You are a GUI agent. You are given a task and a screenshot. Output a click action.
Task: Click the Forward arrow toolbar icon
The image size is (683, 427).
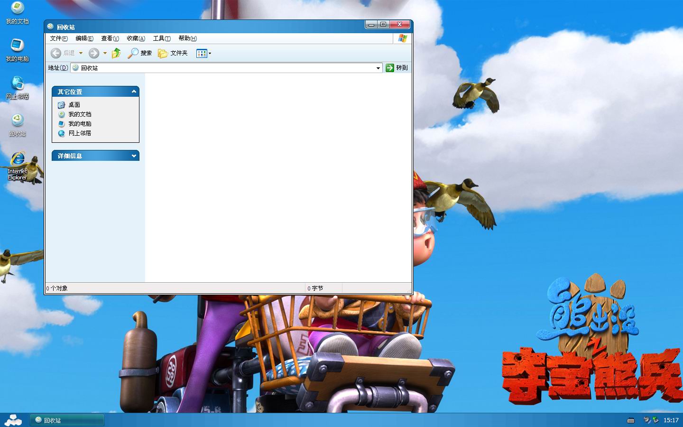tap(94, 53)
